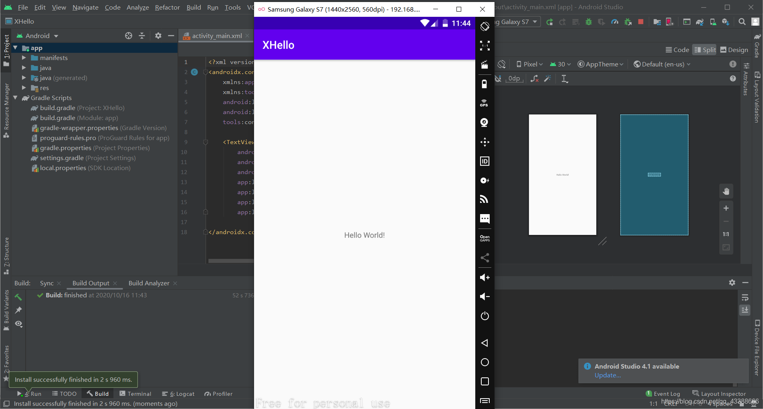
Task: Open the Pixel device preview dropdown
Action: point(529,64)
